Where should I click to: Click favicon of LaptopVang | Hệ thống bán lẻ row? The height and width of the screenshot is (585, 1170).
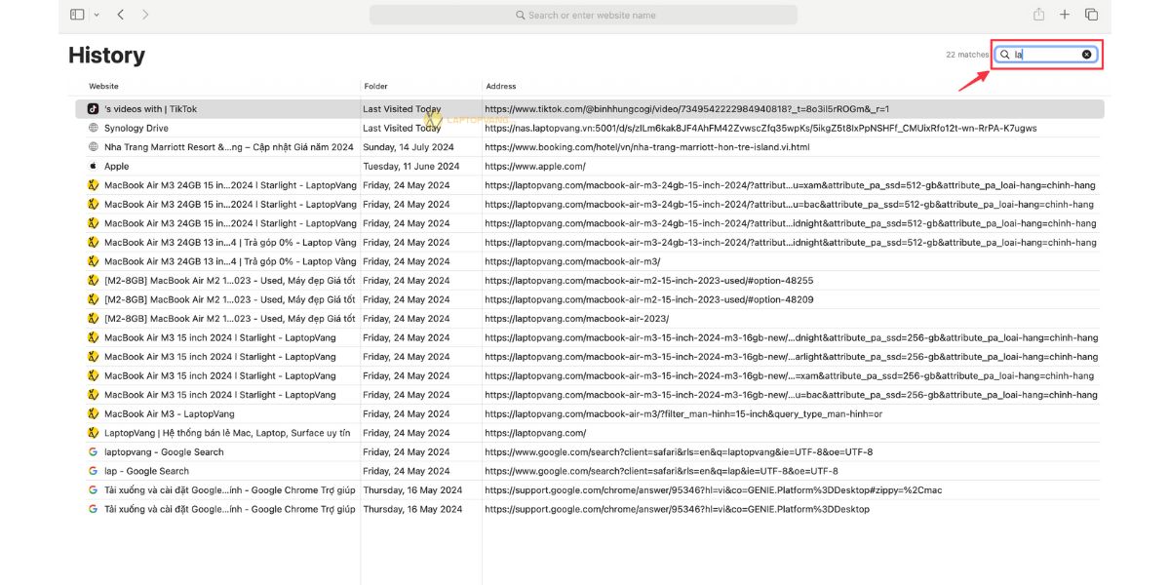pos(93,433)
